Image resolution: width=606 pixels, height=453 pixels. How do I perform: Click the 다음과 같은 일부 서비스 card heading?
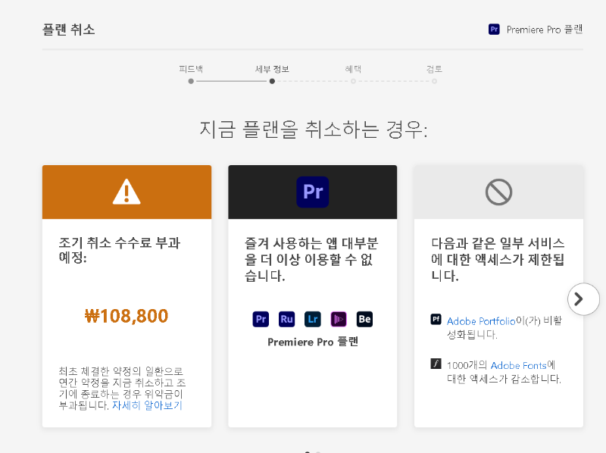(x=498, y=259)
